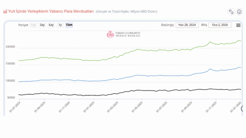Screen dimensions: 246x138
Task: Select the Tüm period button
Action: [69, 25]
